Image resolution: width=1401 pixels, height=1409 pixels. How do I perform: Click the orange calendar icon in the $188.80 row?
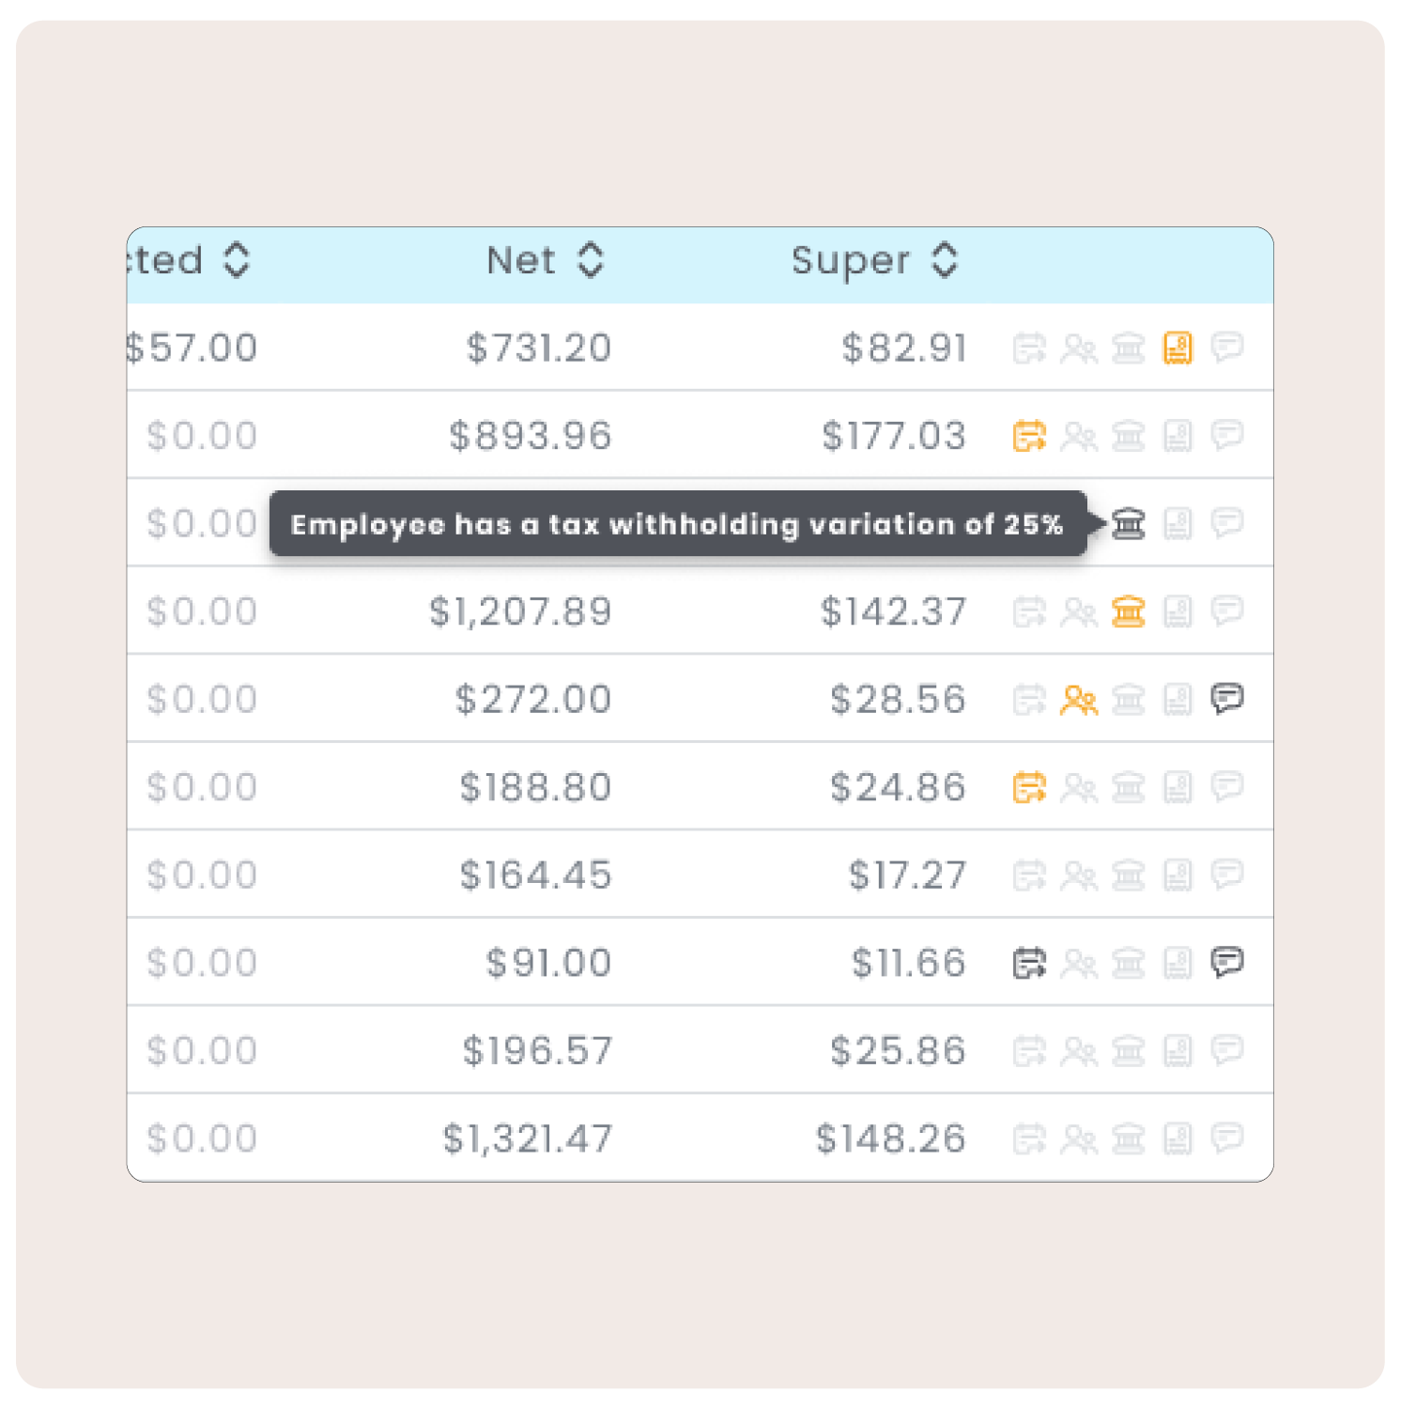coord(1029,787)
